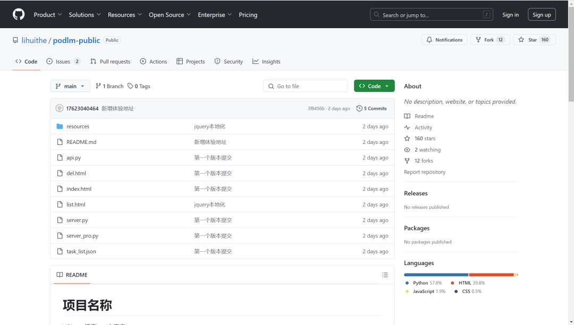Click the commits history clock icon
The height and width of the screenshot is (325, 574).
(x=359, y=108)
